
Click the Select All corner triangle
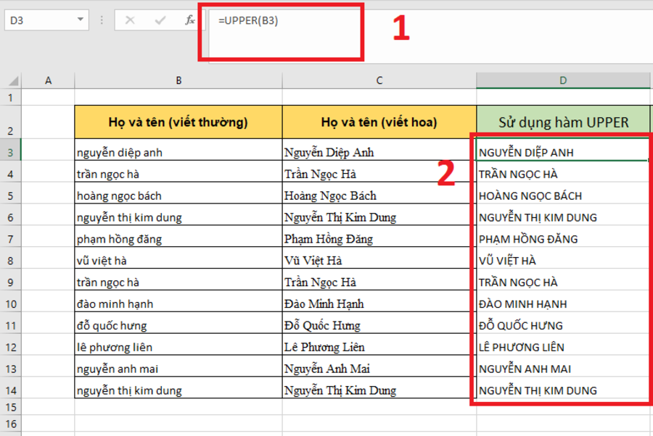click(x=13, y=80)
